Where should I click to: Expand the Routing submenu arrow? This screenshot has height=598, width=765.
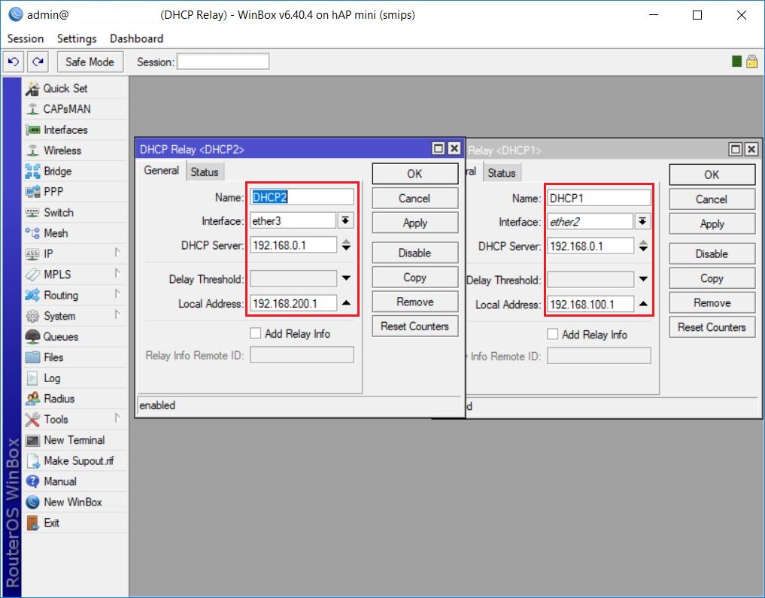(117, 293)
